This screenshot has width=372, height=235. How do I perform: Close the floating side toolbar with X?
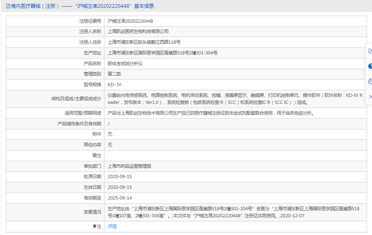(x=370, y=96)
